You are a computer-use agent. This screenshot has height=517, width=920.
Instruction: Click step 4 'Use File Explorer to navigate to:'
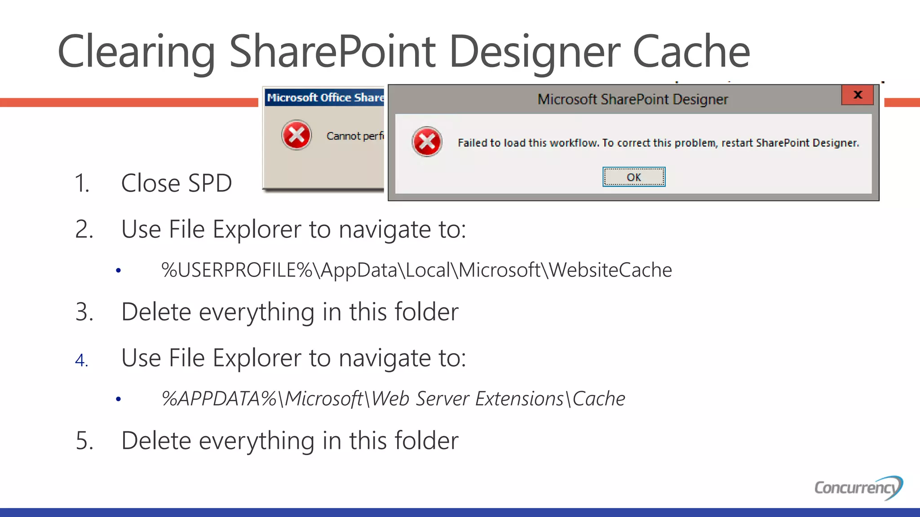pos(294,358)
